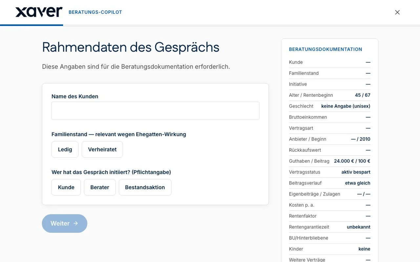Click the arrow icon in the Weiter button

(x=76, y=223)
